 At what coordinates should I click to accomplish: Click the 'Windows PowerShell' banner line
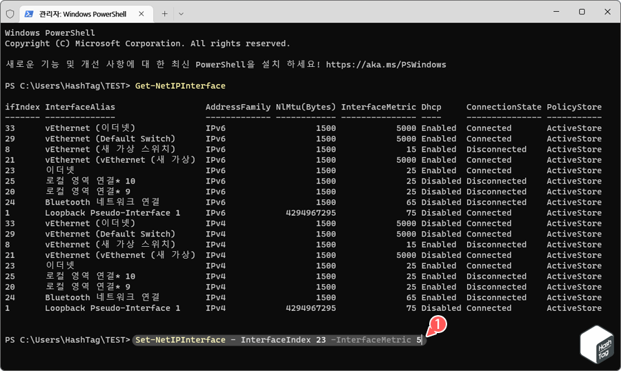click(50, 33)
